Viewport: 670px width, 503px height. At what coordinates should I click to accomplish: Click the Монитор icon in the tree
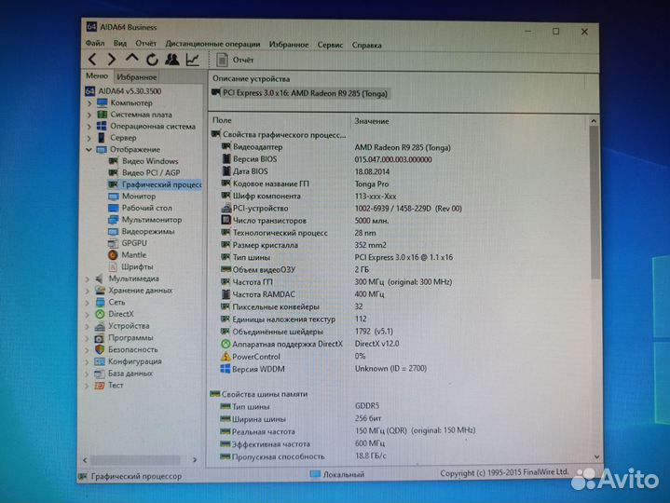pos(114,197)
